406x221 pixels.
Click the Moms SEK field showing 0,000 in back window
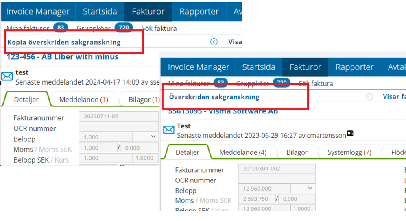[x=140, y=147]
